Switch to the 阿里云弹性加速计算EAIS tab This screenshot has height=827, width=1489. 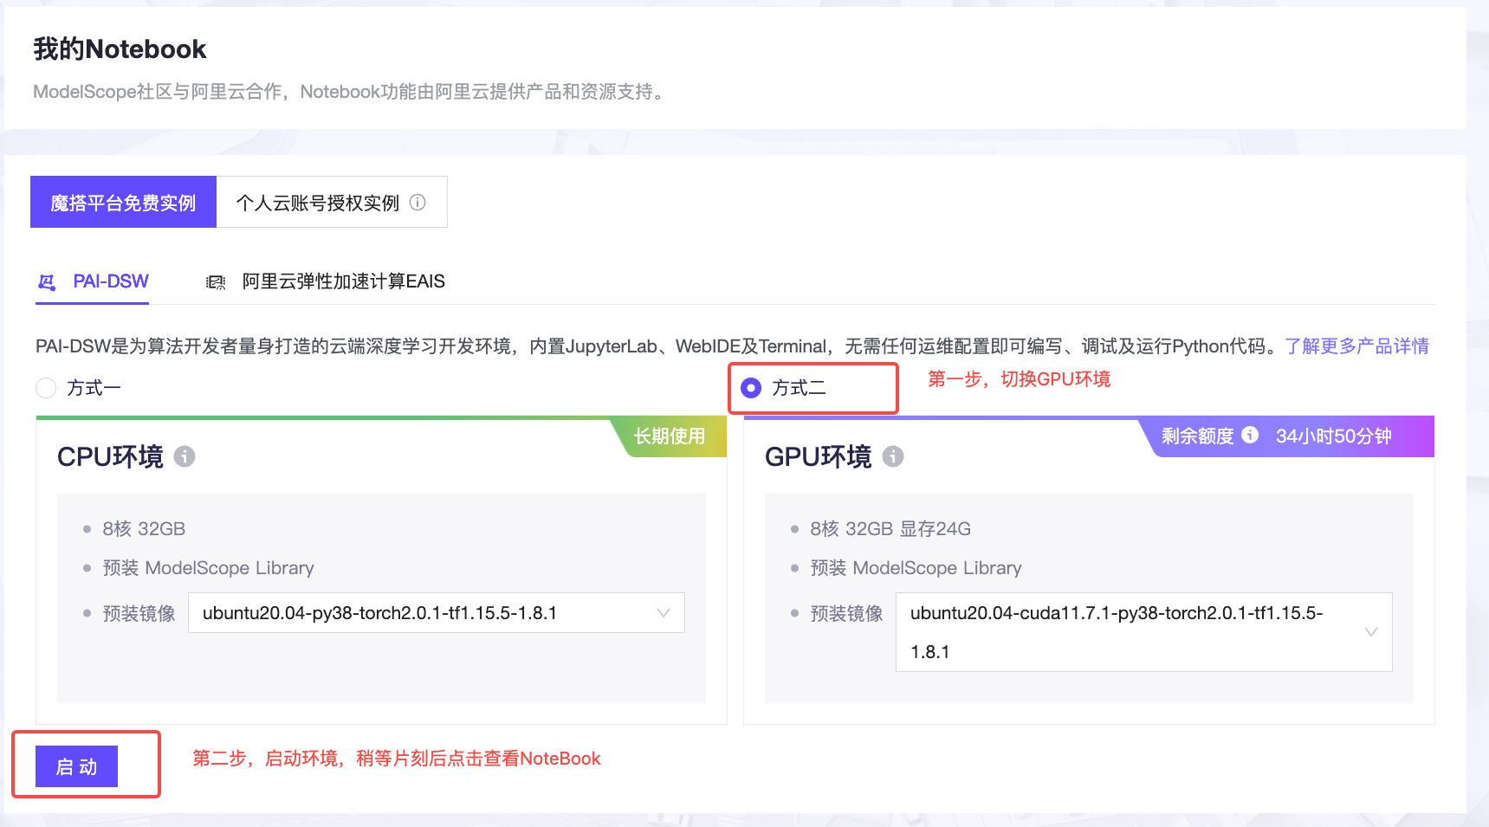coord(343,281)
